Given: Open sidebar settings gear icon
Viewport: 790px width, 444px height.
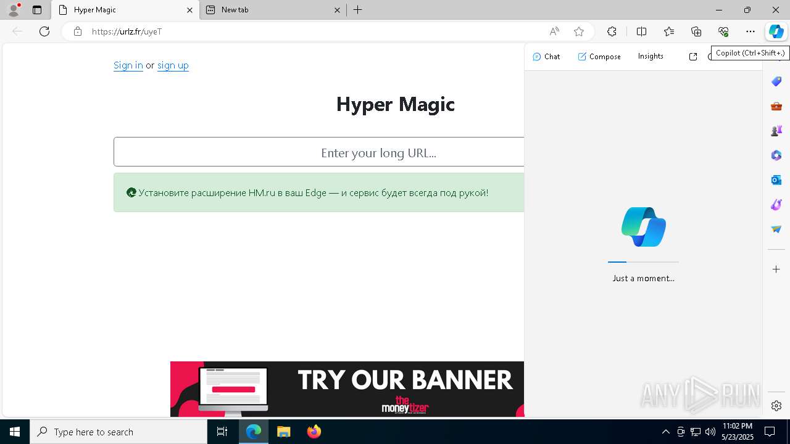Looking at the screenshot, I should pyautogui.click(x=776, y=406).
